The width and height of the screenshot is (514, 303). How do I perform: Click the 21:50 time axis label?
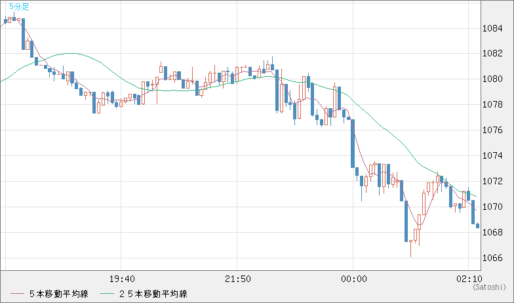tap(237, 279)
